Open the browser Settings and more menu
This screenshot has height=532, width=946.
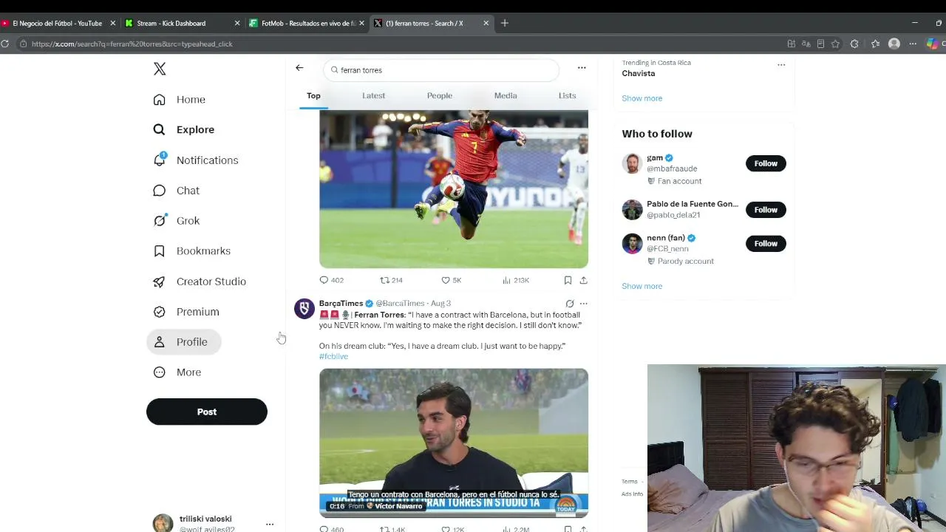tap(913, 44)
